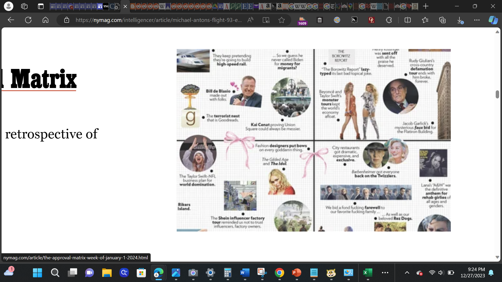This screenshot has width=502, height=282.
Task: Show hidden system tray icons
Action: 407,273
